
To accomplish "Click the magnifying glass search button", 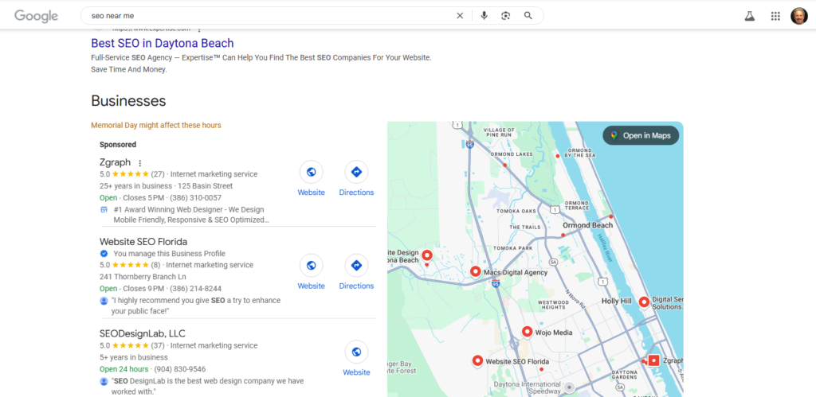I will pos(528,16).
